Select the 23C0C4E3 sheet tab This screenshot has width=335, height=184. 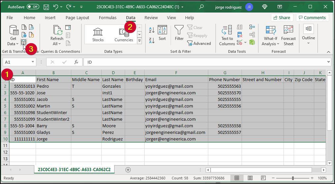pyautogui.click(x=74, y=170)
